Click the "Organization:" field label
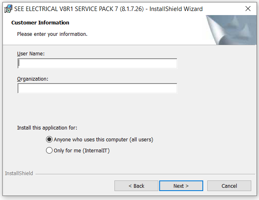 [33, 79]
